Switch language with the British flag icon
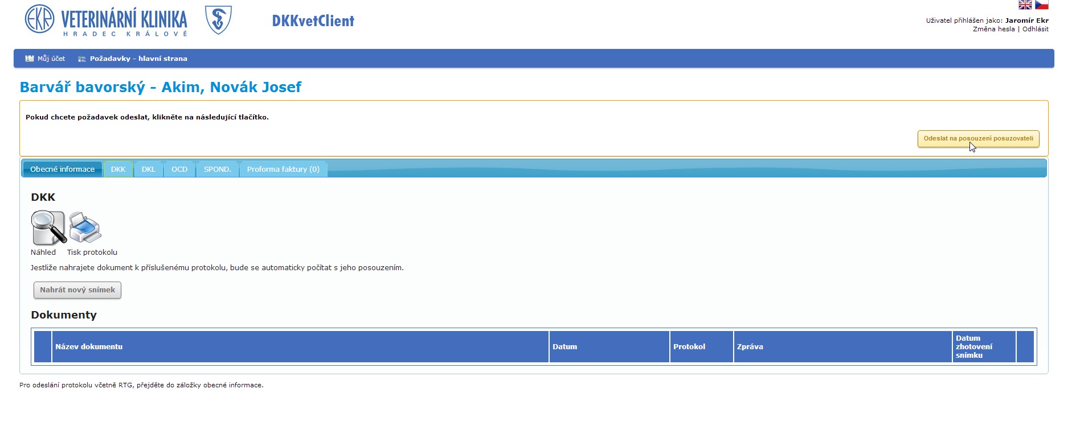 (x=1025, y=5)
